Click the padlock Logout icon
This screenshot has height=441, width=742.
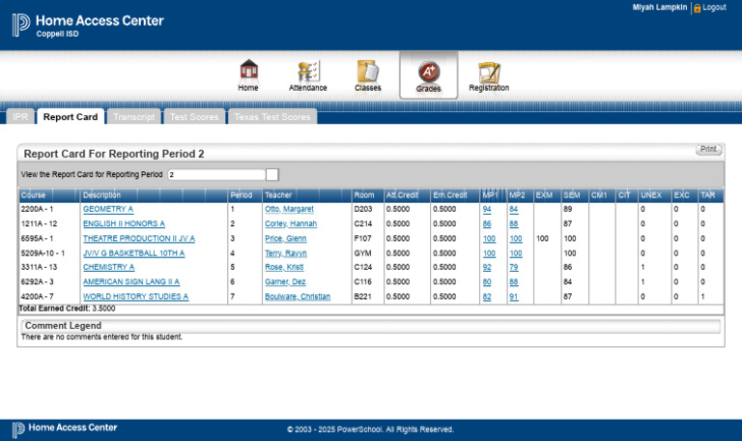click(697, 8)
